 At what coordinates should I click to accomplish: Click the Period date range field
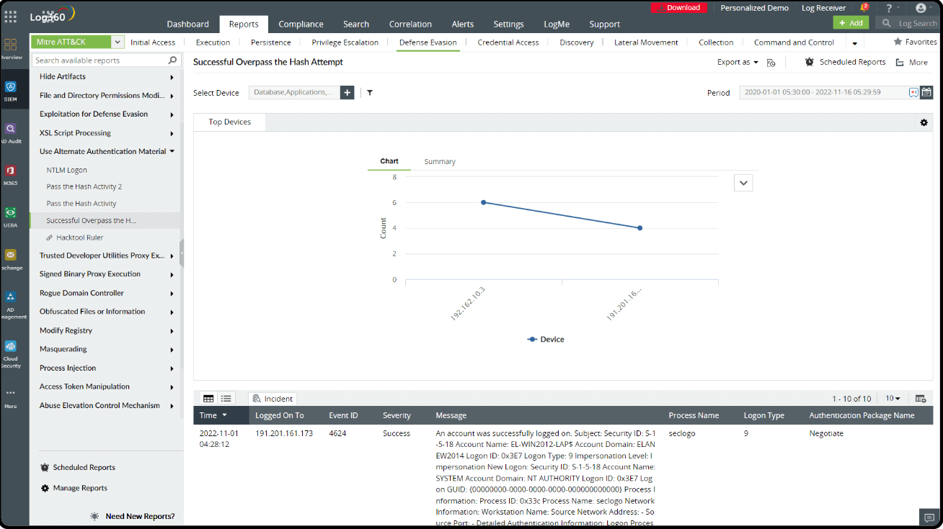(x=829, y=92)
